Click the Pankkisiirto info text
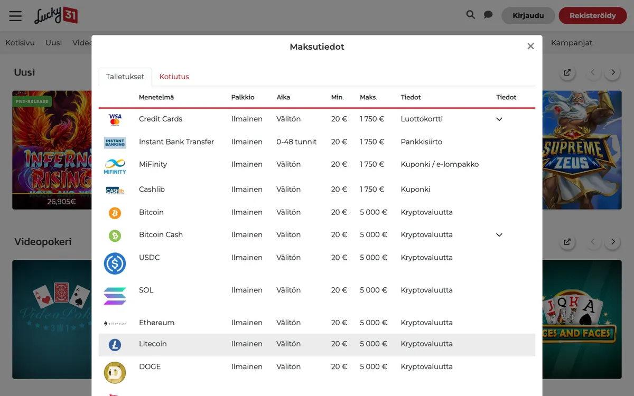Image resolution: width=634 pixels, height=396 pixels. pyautogui.click(x=422, y=142)
